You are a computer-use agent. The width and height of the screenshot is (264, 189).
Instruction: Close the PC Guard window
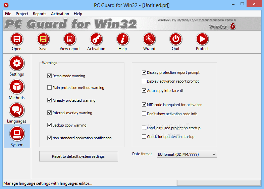[254, 4]
